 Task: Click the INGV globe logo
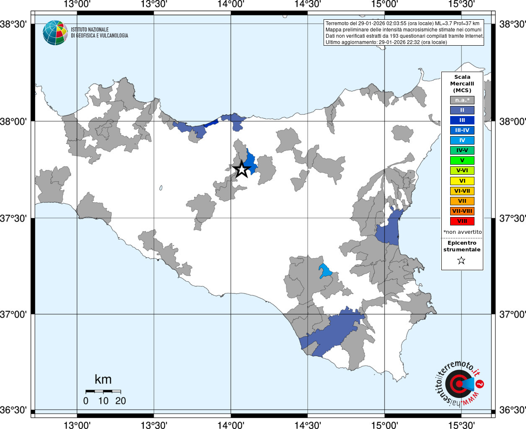click(x=55, y=33)
